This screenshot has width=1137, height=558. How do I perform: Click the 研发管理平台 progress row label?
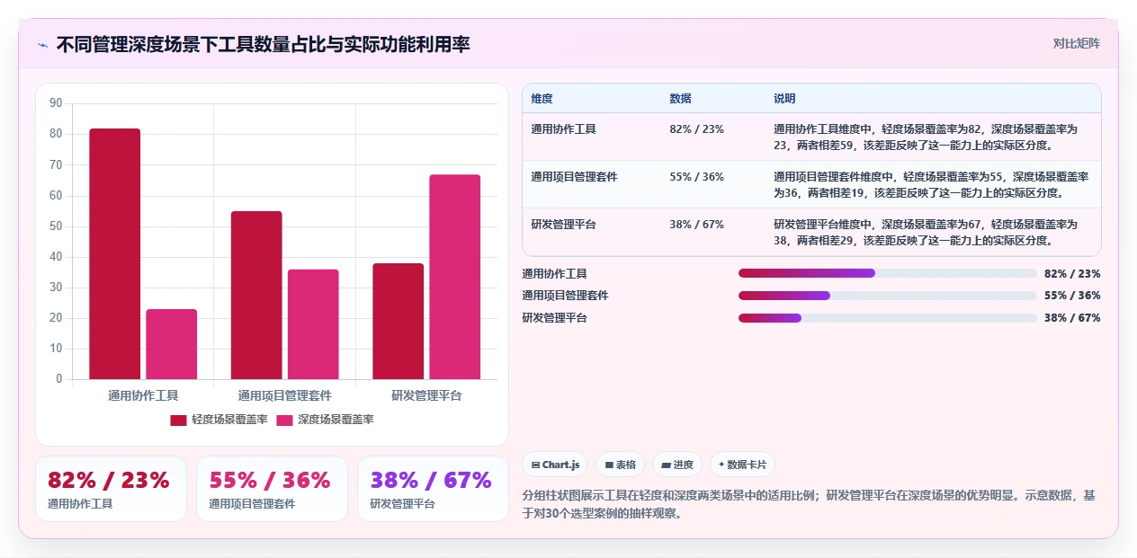tap(555, 318)
